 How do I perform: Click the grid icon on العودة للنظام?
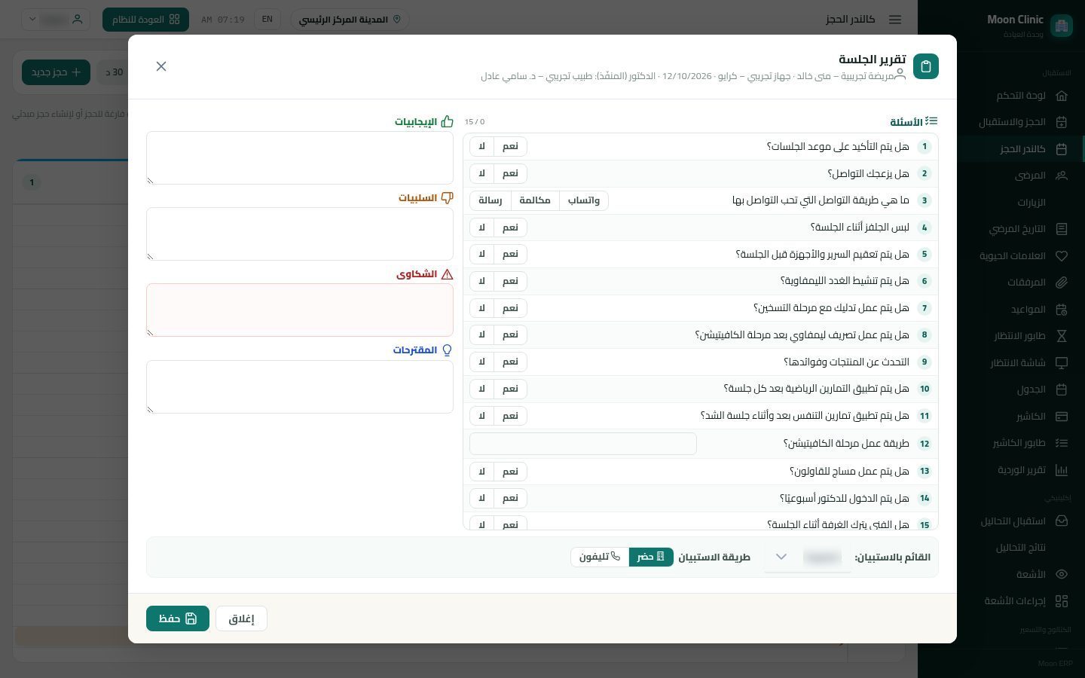[175, 20]
